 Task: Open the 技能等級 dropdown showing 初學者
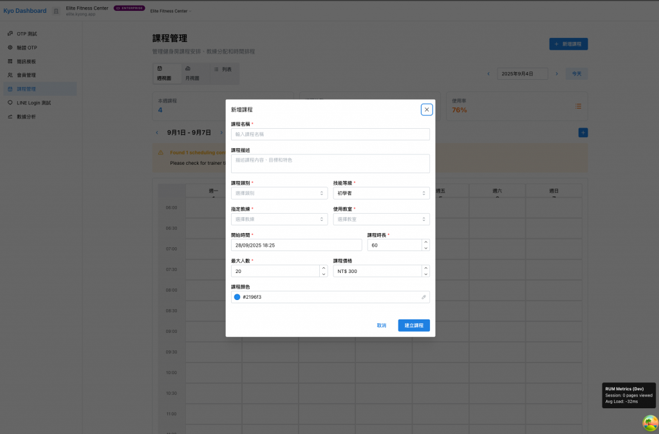point(381,193)
